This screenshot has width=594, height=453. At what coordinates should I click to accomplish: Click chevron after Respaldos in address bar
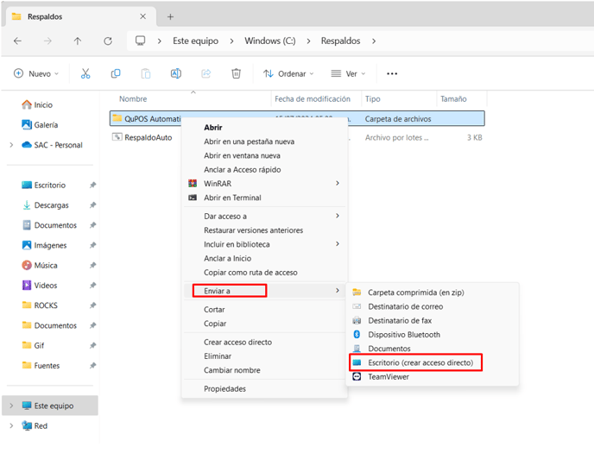click(374, 41)
